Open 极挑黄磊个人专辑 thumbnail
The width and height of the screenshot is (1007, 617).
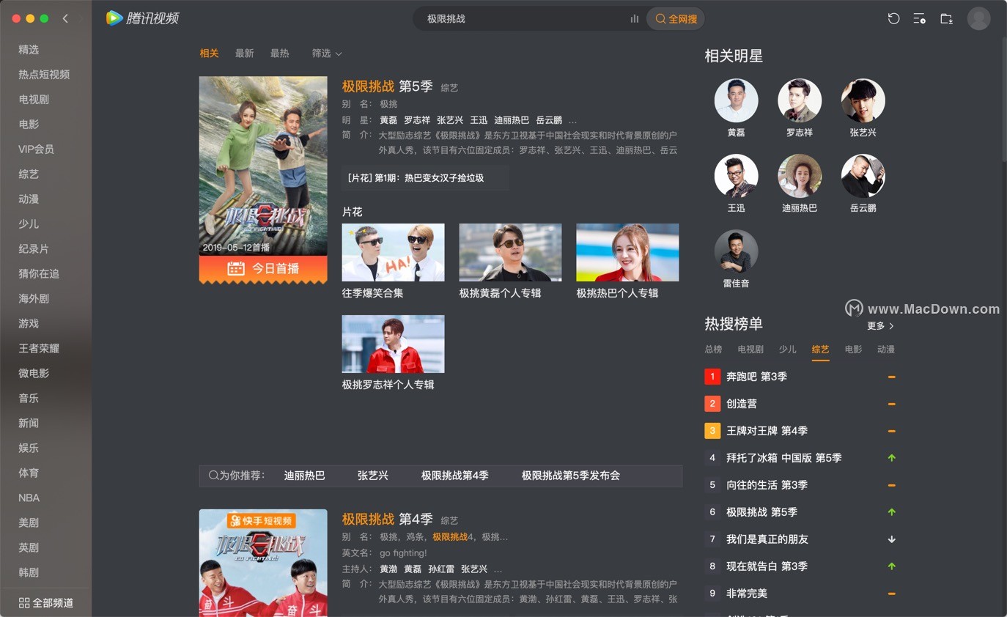click(x=510, y=252)
